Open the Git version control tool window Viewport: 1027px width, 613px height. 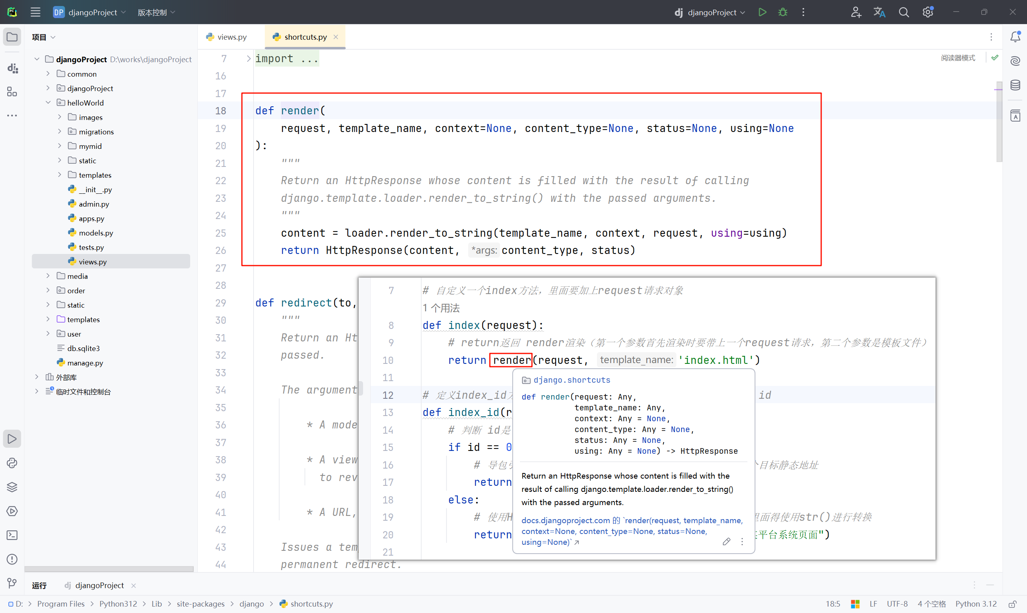[12, 583]
